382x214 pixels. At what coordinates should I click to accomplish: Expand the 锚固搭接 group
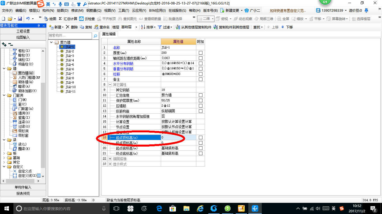pyautogui.click(x=110, y=159)
